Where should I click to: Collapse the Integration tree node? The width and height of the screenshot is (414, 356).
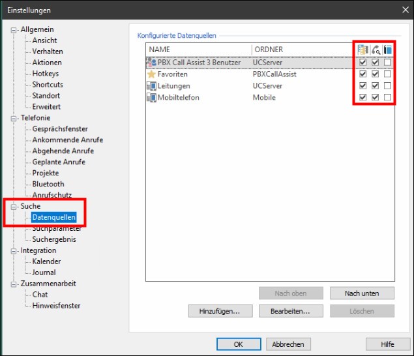click(x=14, y=250)
